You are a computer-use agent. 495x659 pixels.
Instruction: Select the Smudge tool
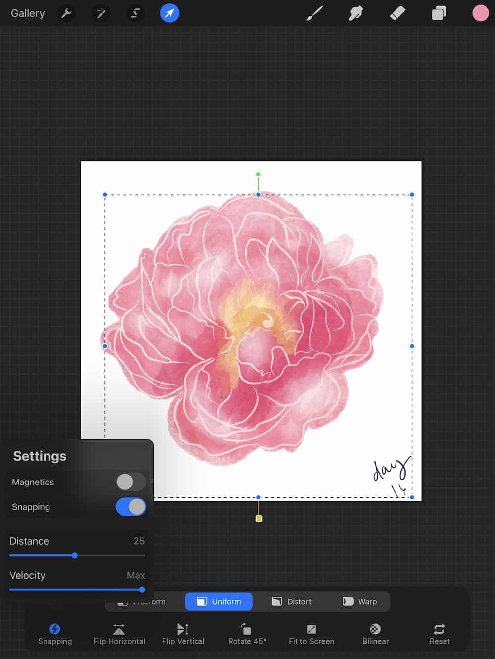click(355, 13)
